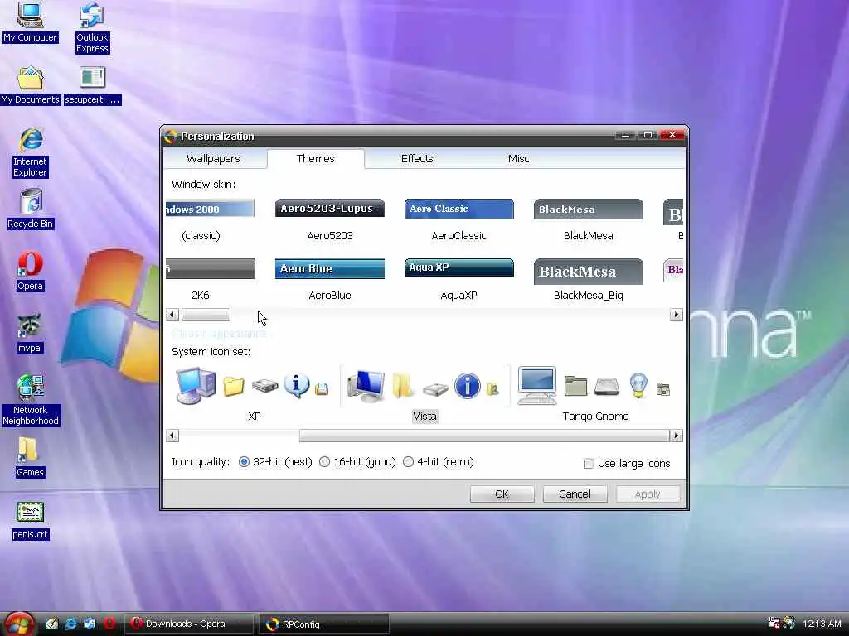The height and width of the screenshot is (636, 849).
Task: Click icon set scrollbar right arrow
Action: (x=676, y=436)
